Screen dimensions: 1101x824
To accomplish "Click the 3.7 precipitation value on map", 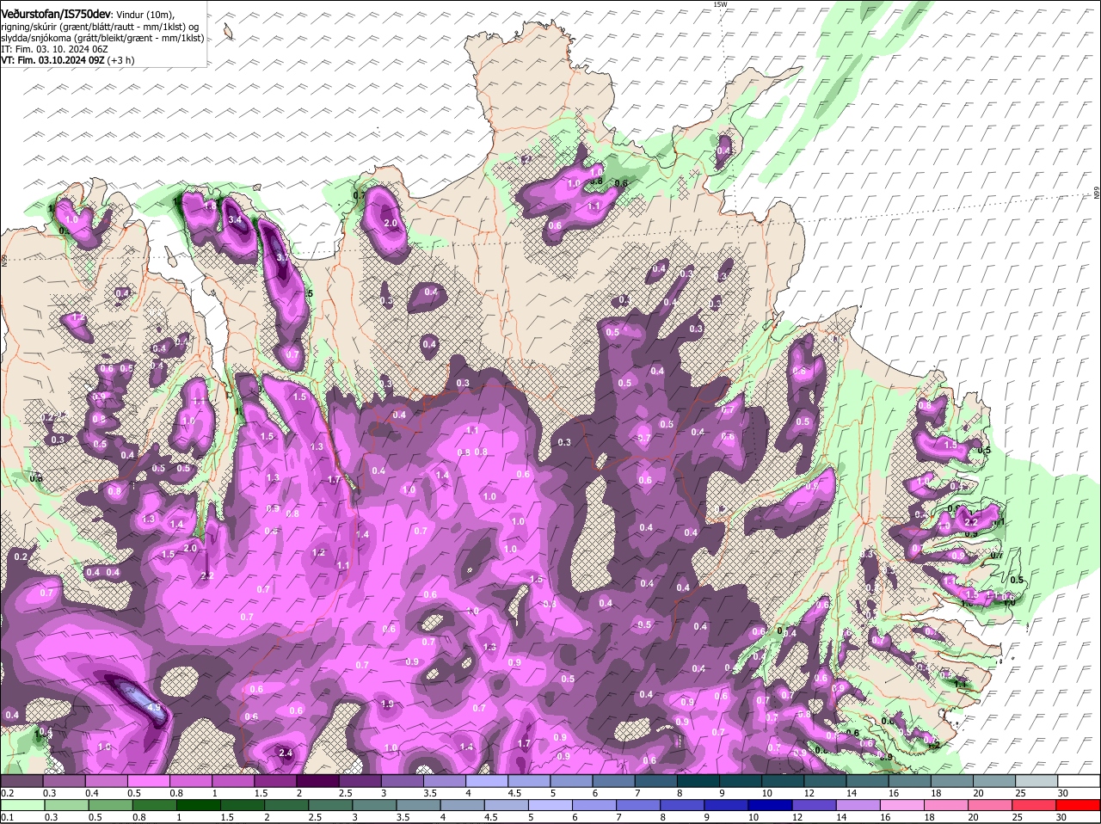I will pyautogui.click(x=284, y=257).
